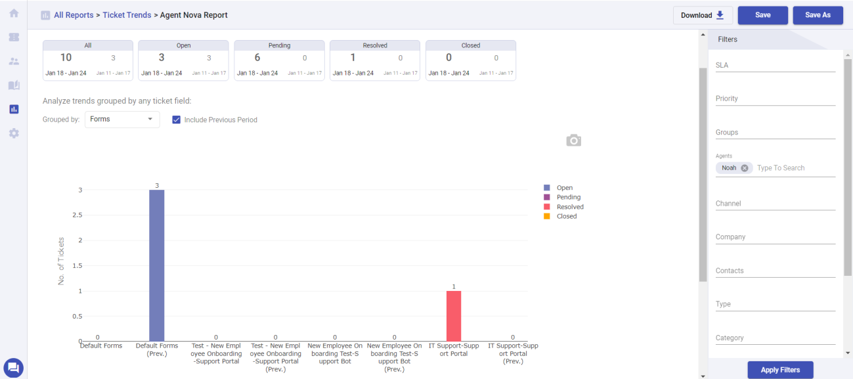Click the Save As button

coord(818,15)
